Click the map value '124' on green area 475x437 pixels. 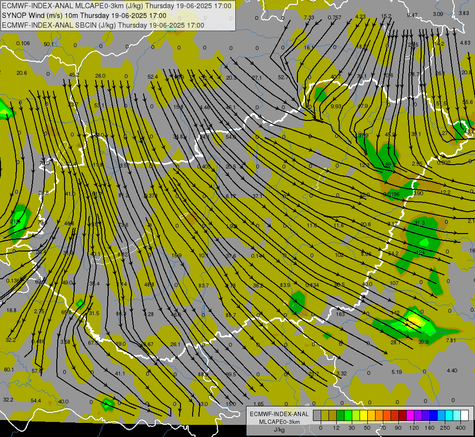pos(421,252)
